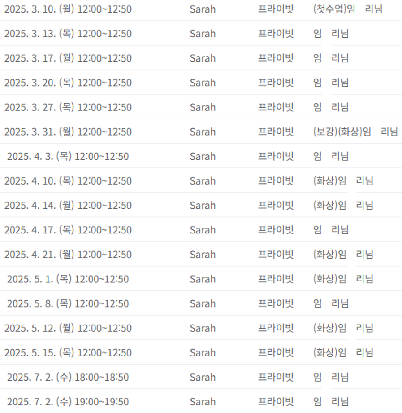Select the student name on 2025. 3. 27.
The height and width of the screenshot is (413, 402).
point(331,107)
